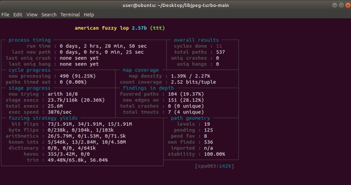
Task: Click pend fav value '8'
Action: coord(206,136)
